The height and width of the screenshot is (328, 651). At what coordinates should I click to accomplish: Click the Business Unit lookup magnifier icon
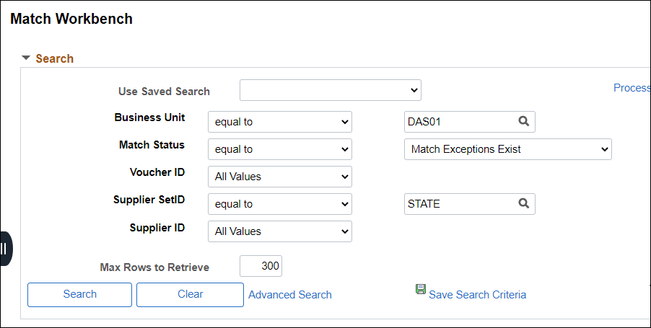point(523,121)
